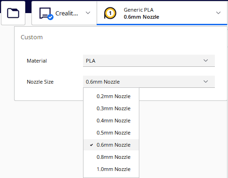Click the Nozzle Size label

click(x=40, y=82)
